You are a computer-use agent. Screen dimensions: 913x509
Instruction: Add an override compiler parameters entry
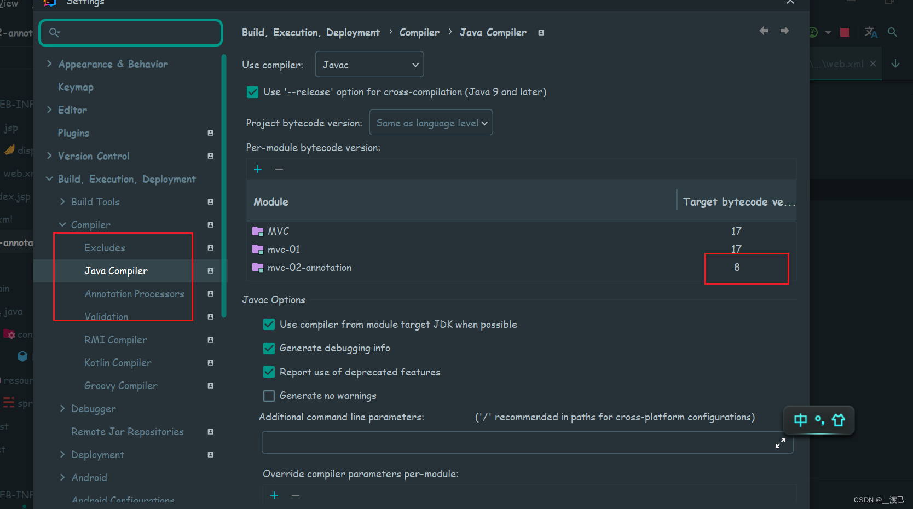(274, 495)
